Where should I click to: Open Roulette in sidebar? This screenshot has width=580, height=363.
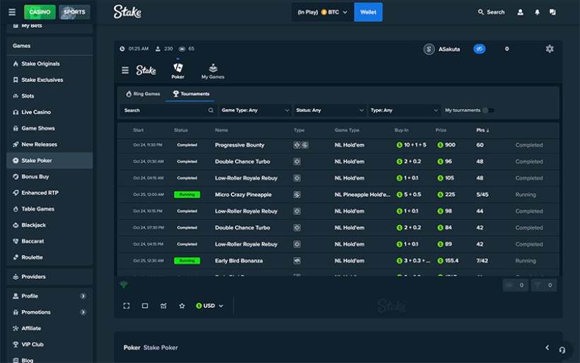[x=50, y=258]
